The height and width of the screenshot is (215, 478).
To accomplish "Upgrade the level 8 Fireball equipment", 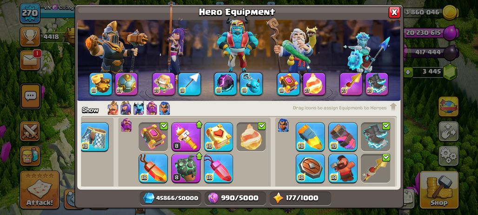I will point(186,137).
